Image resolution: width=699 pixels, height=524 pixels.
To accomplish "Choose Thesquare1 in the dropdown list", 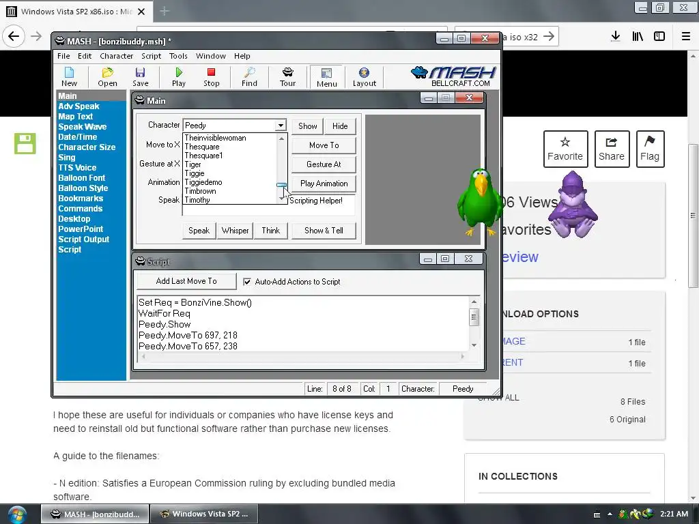I will point(203,156).
